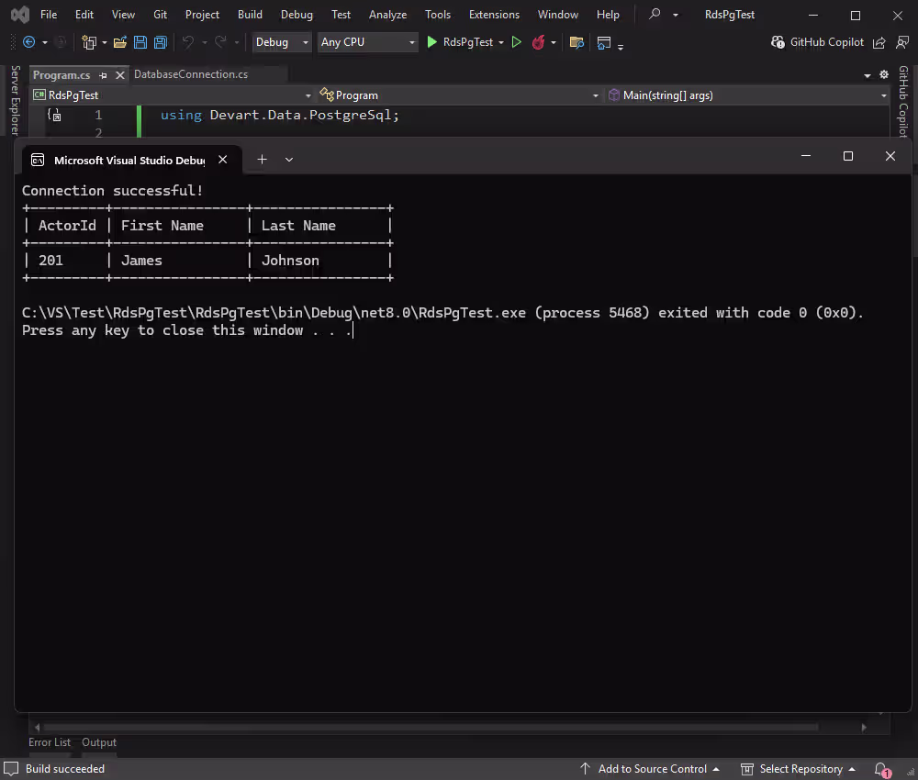This screenshot has width=918, height=780.
Task: Click the back Navigate arrow icon
Action: pyautogui.click(x=30, y=42)
